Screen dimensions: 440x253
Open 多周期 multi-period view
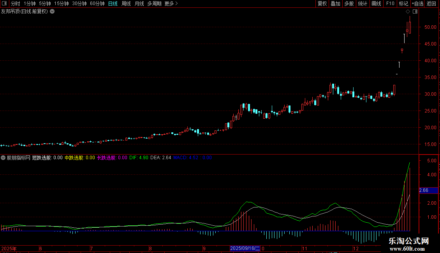click(154, 4)
